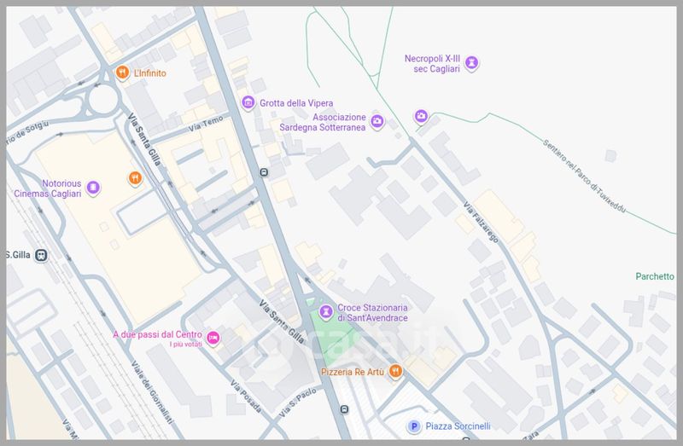Select the Notorious Cinemas Cagliari pin icon
This screenshot has height=446, width=683.
coord(93,188)
